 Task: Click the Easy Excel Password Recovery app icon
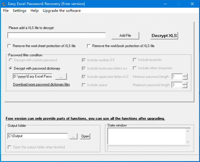pos(4,4)
